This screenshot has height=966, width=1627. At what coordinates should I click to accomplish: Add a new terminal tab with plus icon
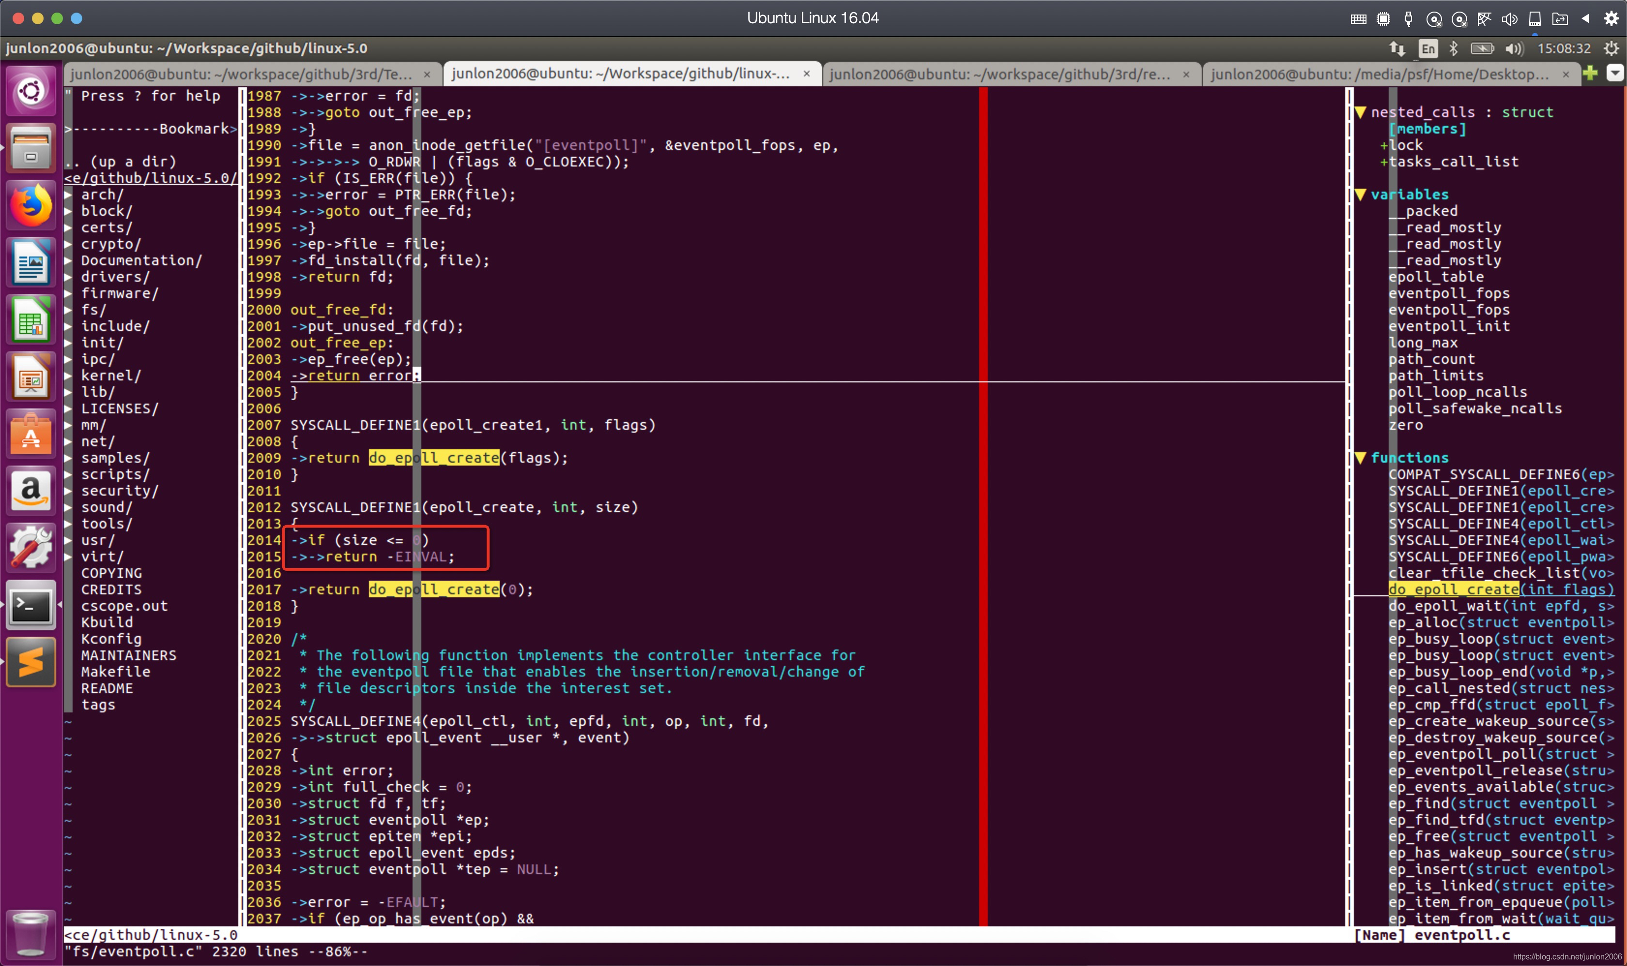pyautogui.click(x=1591, y=74)
